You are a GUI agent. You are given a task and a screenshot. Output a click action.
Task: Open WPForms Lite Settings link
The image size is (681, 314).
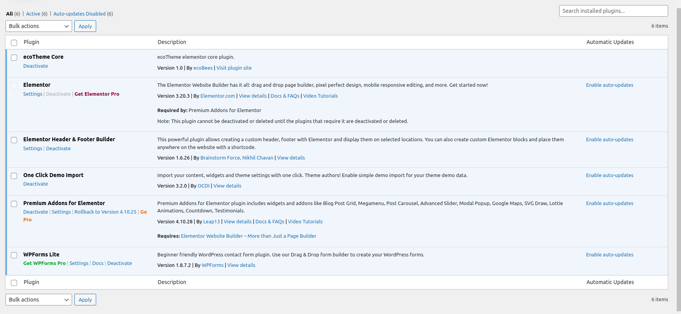coord(79,263)
